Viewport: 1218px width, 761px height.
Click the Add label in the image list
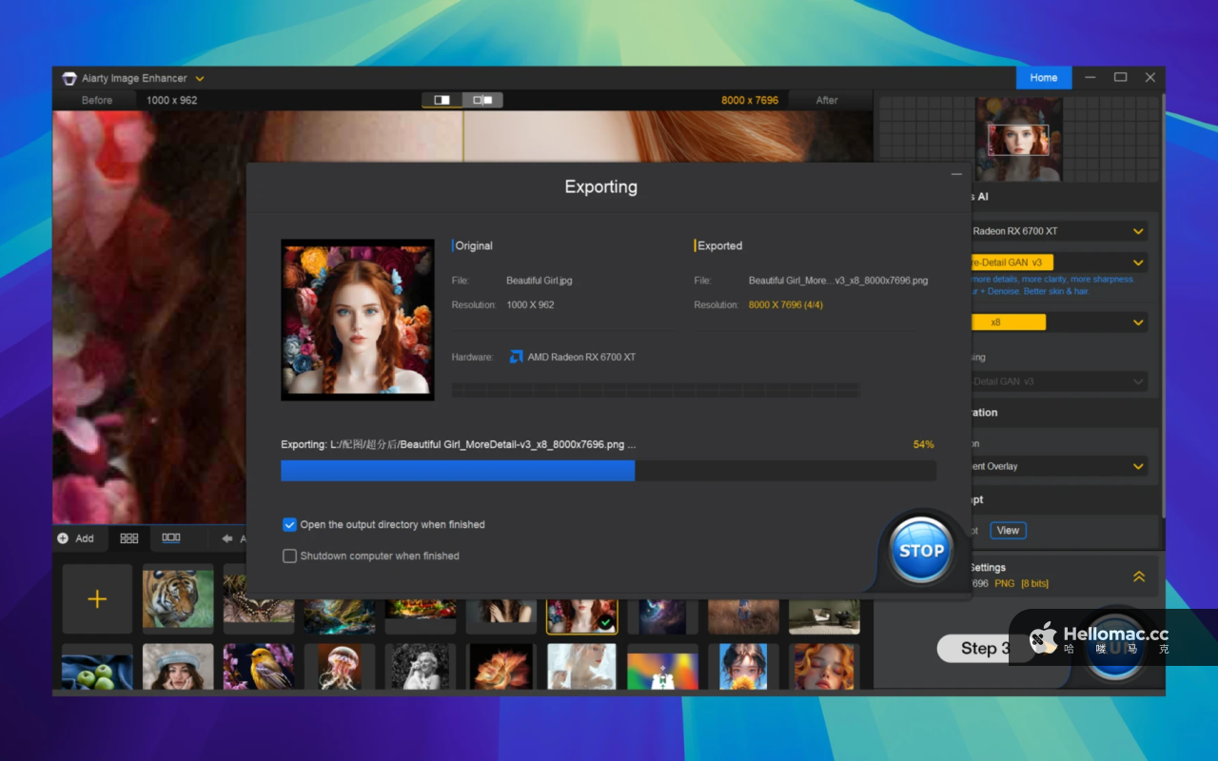tap(85, 538)
